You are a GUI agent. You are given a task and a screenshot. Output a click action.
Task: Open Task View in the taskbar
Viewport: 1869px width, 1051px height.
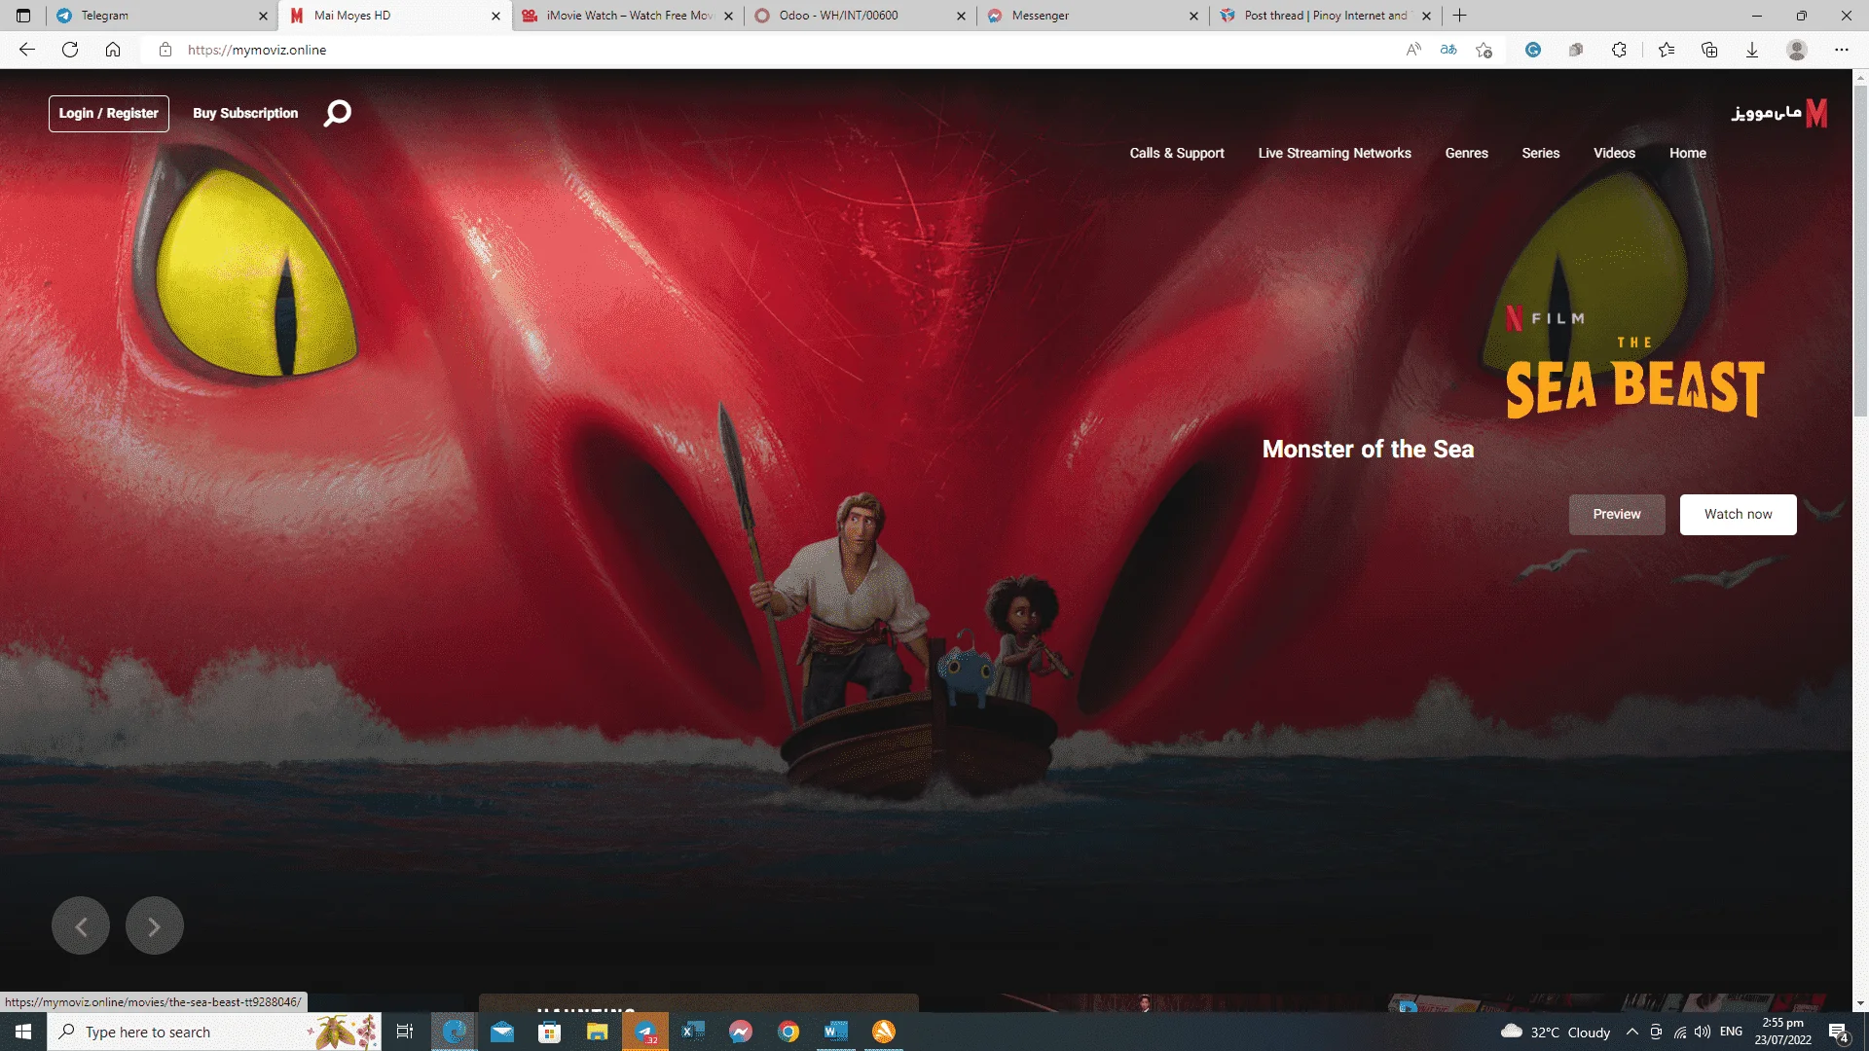point(405,1032)
